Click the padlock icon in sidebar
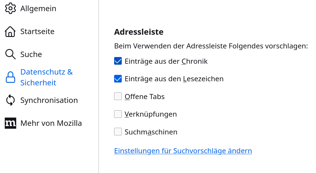Image resolution: width=316 pixels, height=173 pixels. tap(10, 77)
